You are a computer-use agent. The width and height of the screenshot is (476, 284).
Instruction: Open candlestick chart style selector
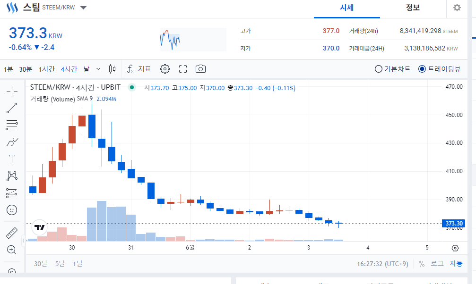point(113,69)
